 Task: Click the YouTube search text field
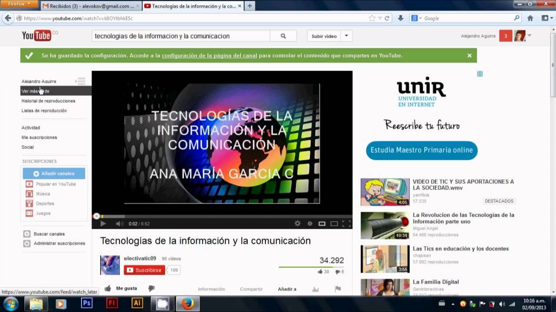(x=181, y=36)
